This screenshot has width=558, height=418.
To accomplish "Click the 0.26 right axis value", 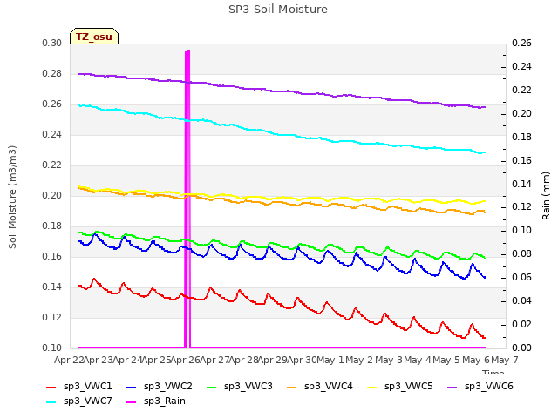I will tap(521, 43).
